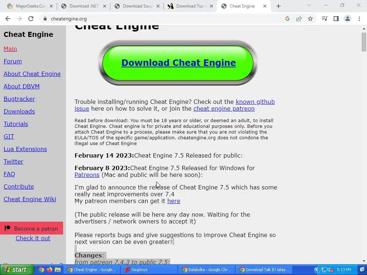Open the folder quick launch icon

click(58, 270)
